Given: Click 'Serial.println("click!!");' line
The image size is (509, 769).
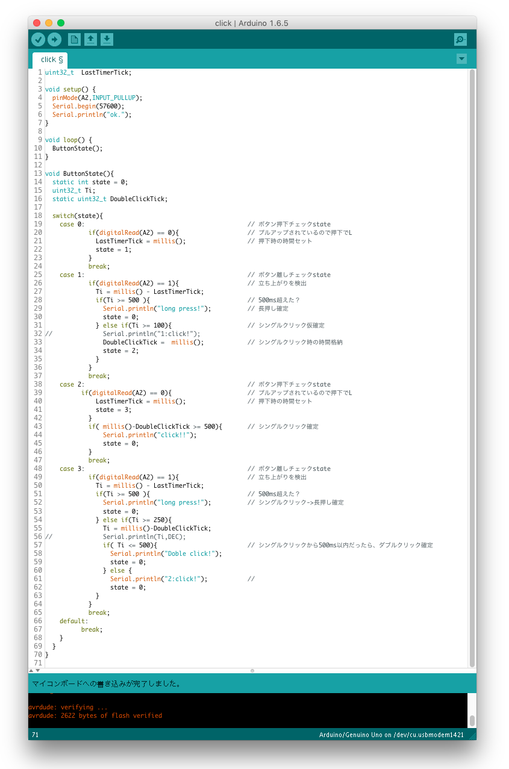Looking at the screenshot, I should click(x=150, y=435).
